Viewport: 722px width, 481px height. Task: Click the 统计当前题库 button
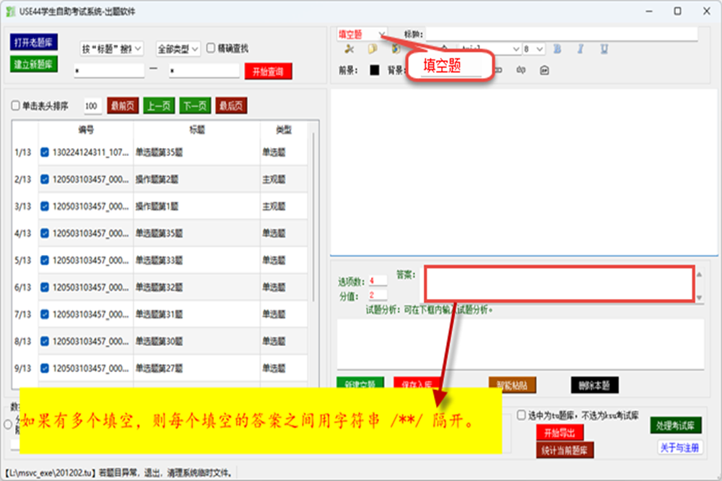point(565,450)
